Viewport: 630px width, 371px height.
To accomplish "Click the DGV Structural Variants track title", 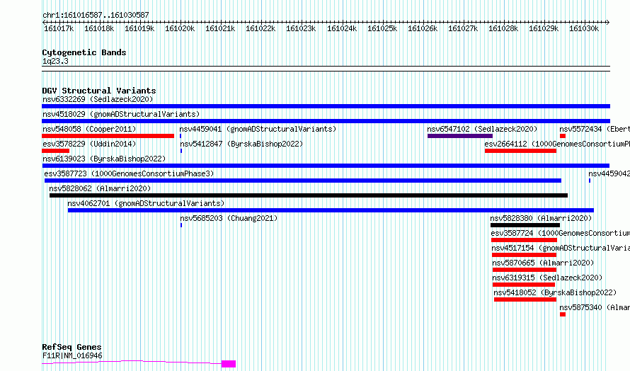I will pyautogui.click(x=99, y=91).
